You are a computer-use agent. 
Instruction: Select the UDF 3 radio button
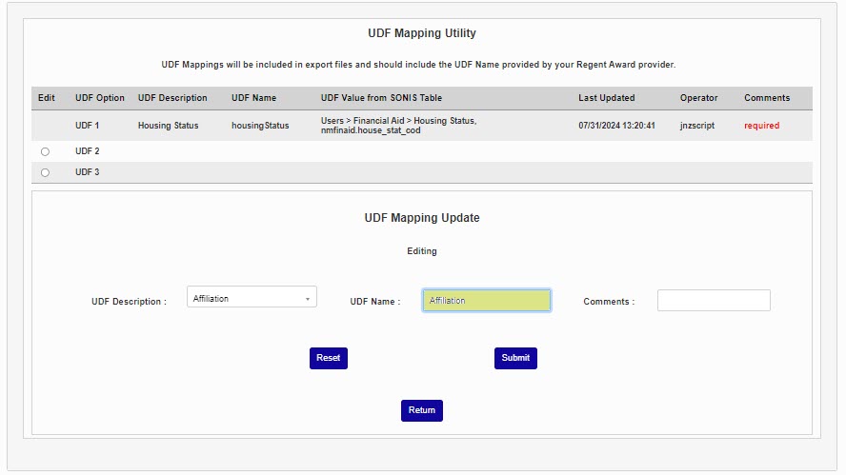tap(45, 172)
